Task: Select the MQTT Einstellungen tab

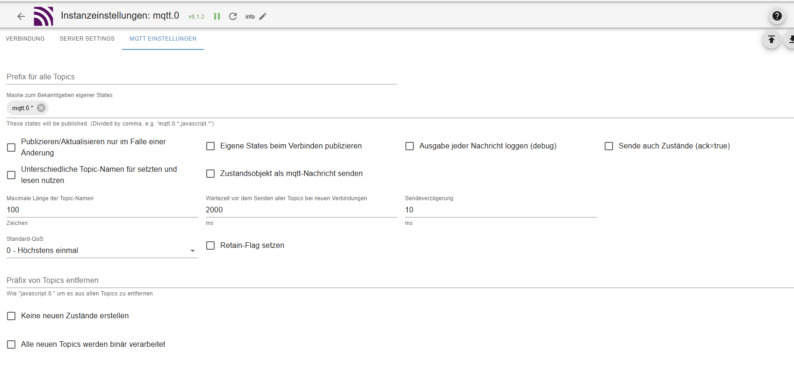Action: [x=163, y=39]
